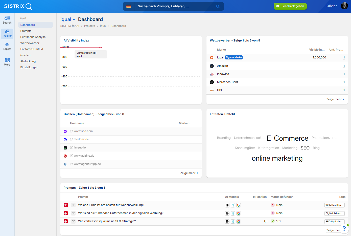This screenshot has width=351, height=236.
Task: Click the magnifier icon in search bar
Action: [x=218, y=7]
